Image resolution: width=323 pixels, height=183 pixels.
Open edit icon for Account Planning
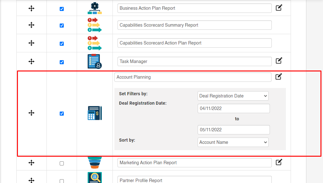pos(278,76)
